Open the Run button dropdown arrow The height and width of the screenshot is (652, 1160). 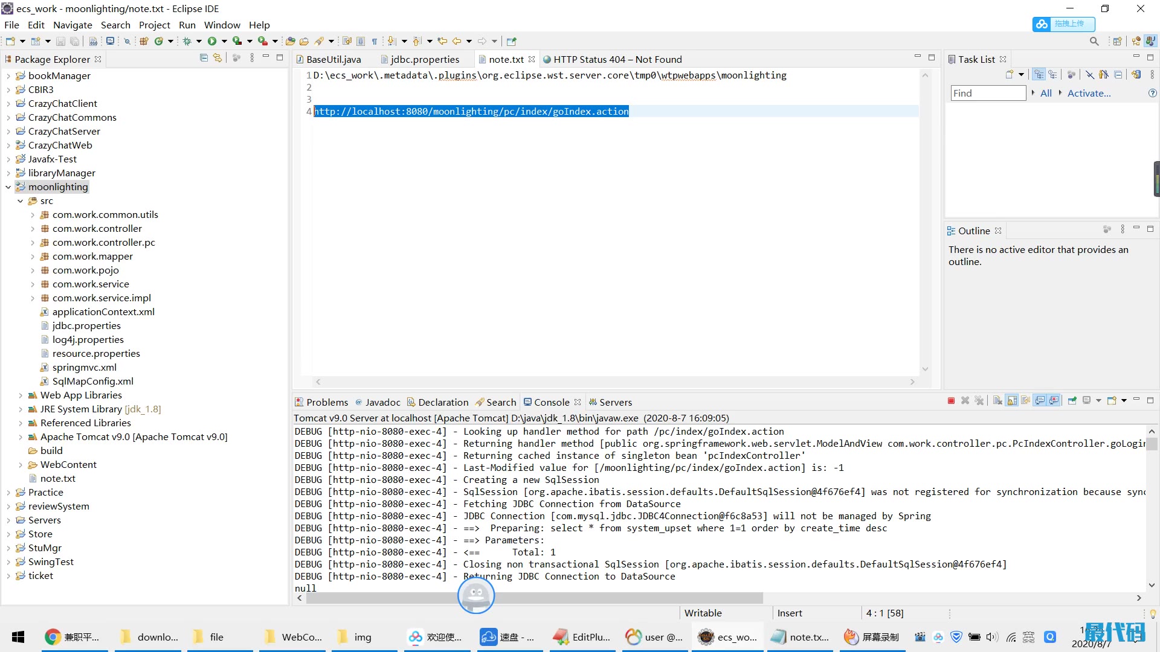[x=224, y=41]
